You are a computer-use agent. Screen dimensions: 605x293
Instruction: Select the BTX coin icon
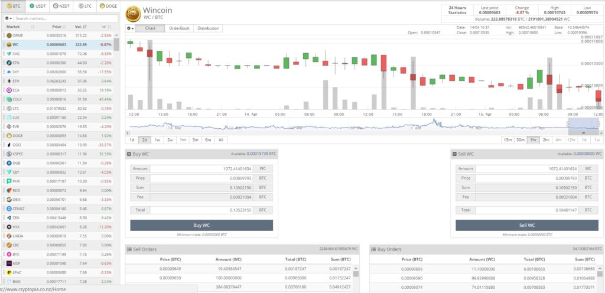(9, 254)
